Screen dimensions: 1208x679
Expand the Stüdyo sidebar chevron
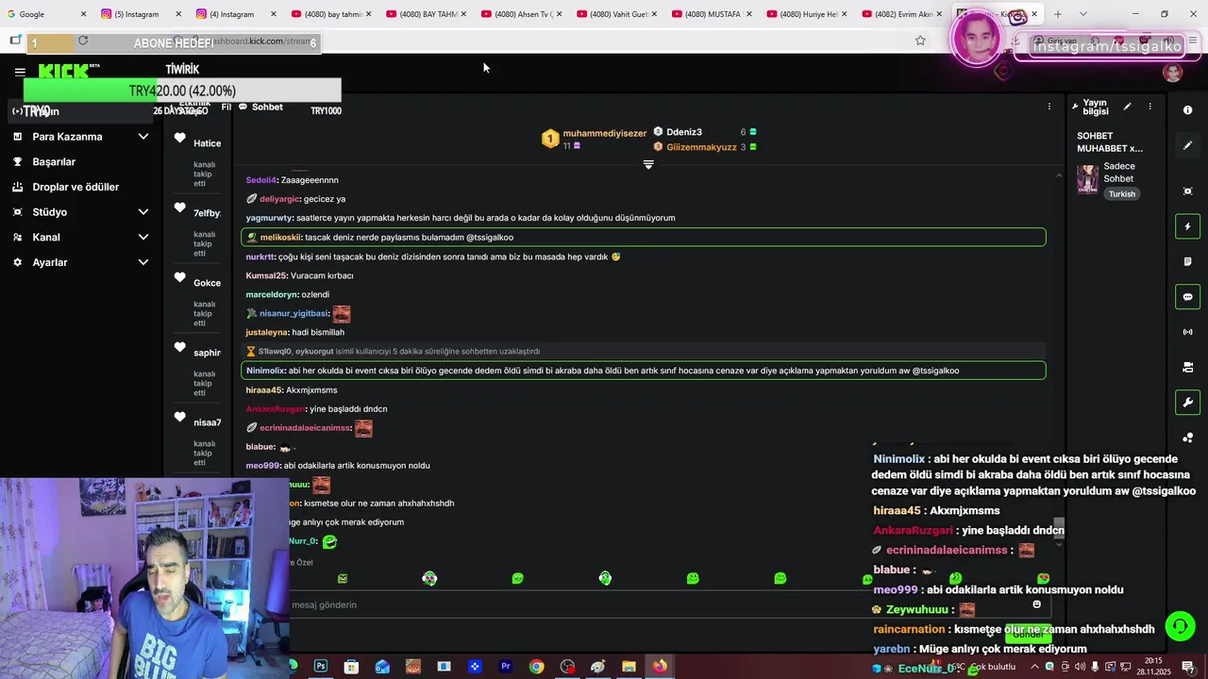click(143, 212)
